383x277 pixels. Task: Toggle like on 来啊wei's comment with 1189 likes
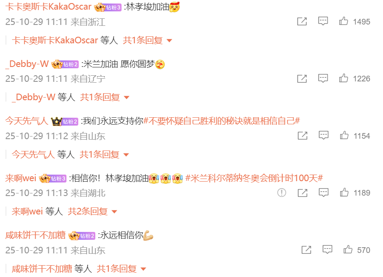[x=344, y=193]
